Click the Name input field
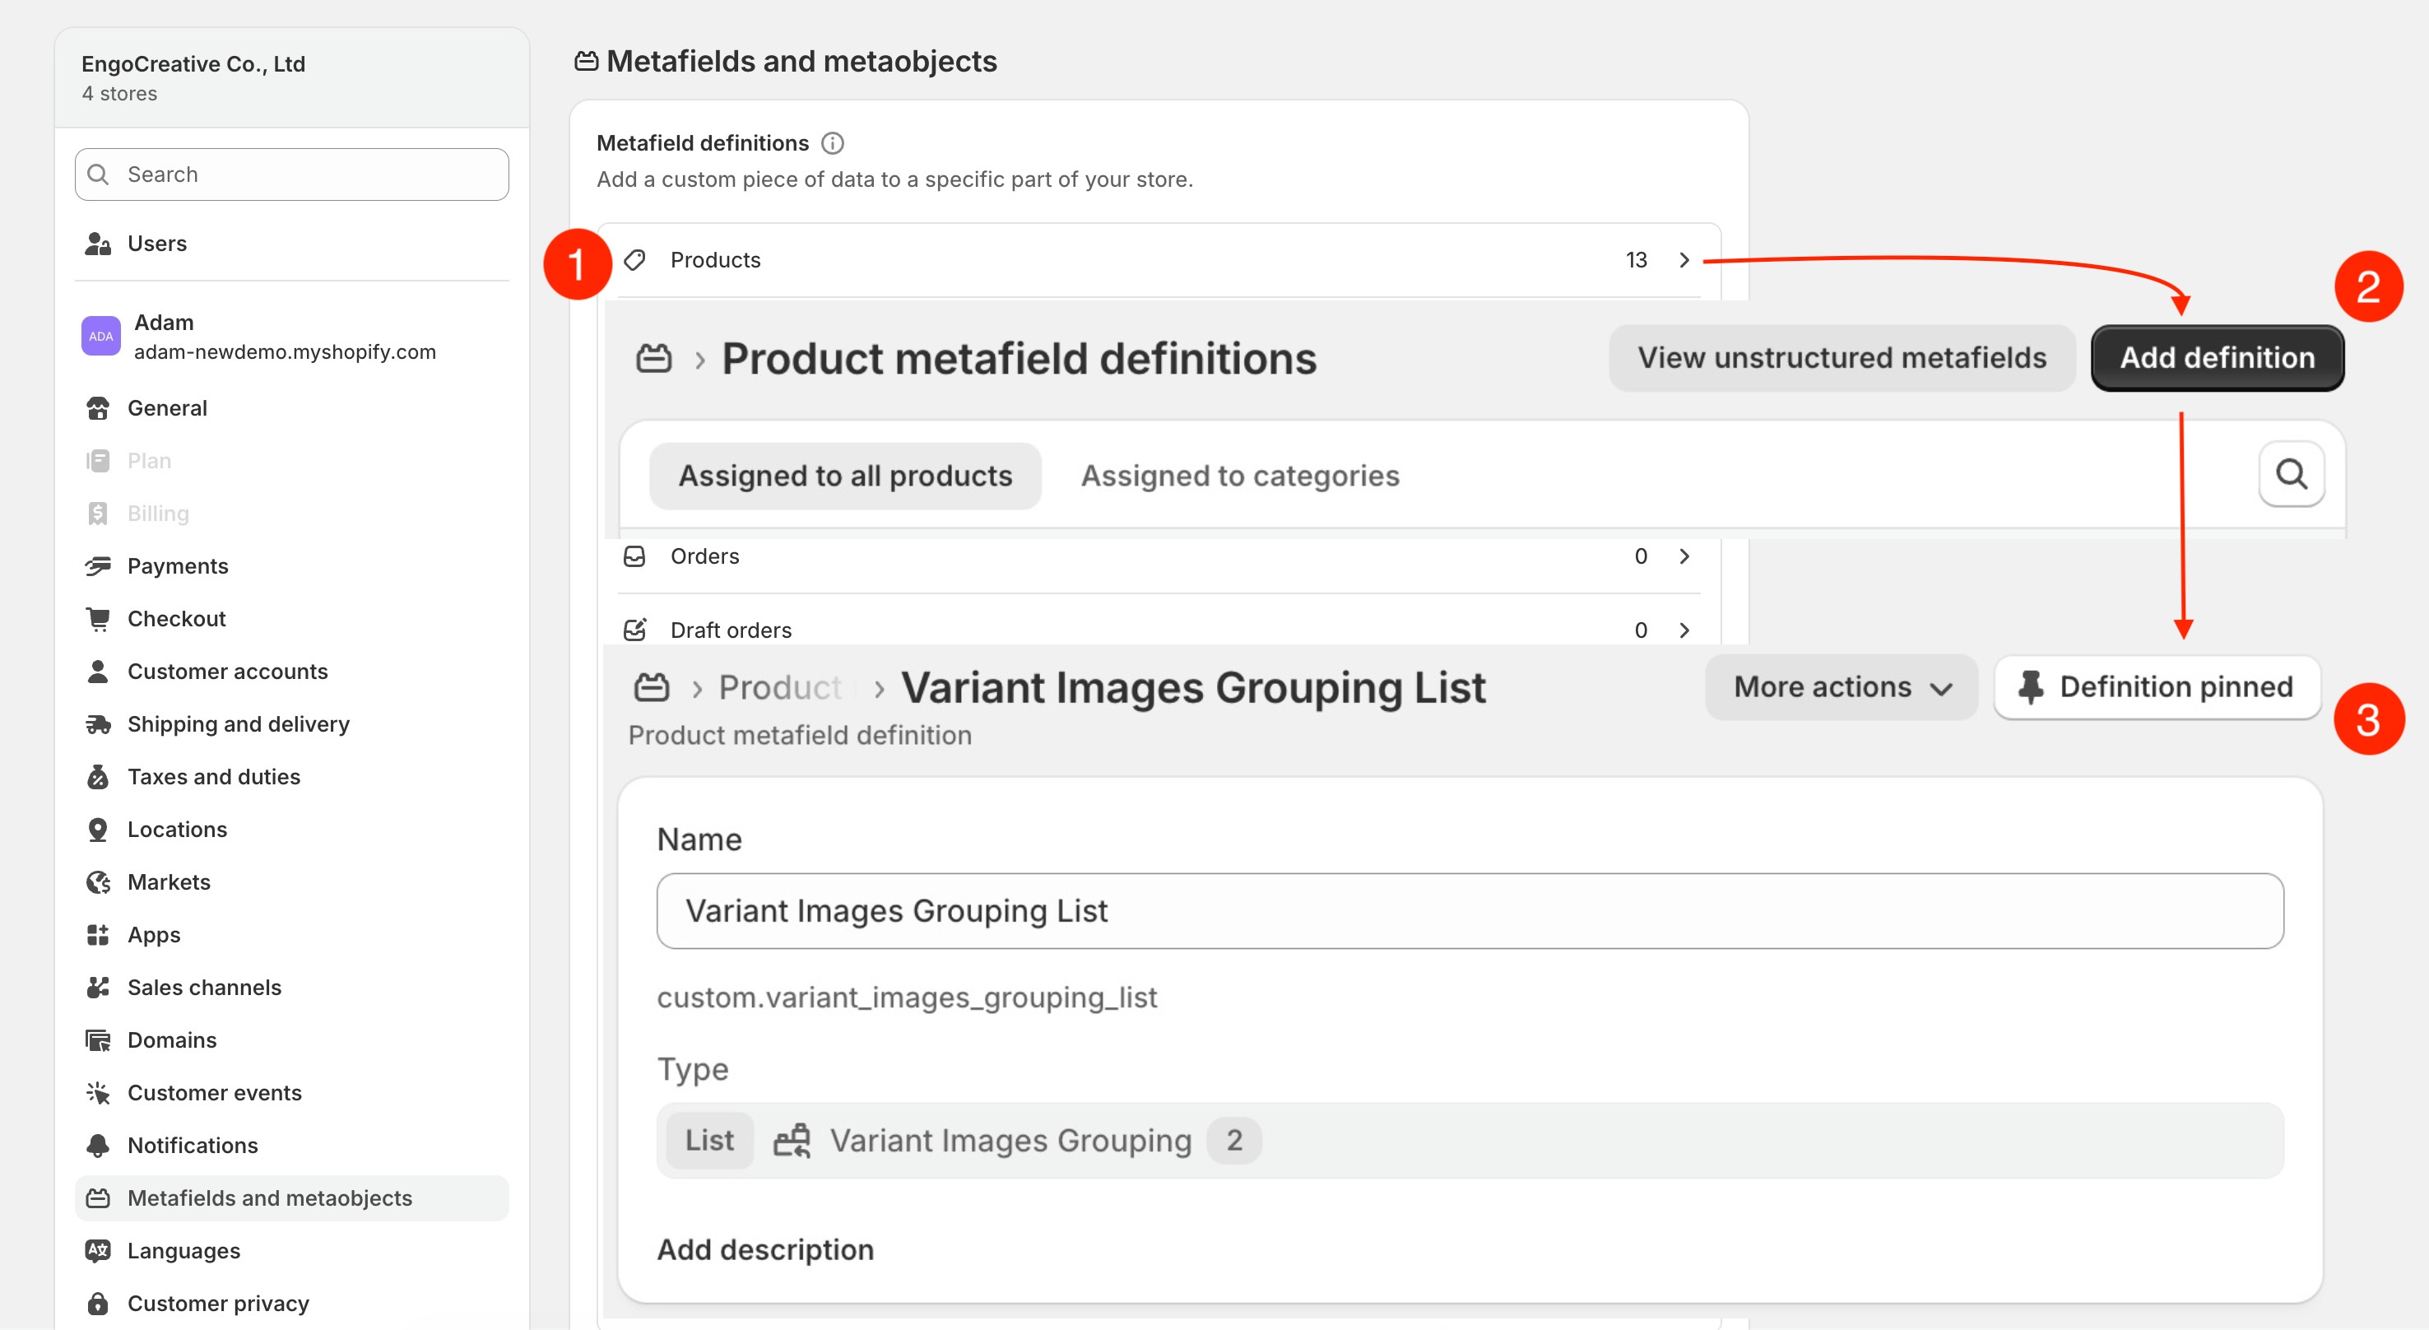The image size is (2429, 1330). [1470, 911]
